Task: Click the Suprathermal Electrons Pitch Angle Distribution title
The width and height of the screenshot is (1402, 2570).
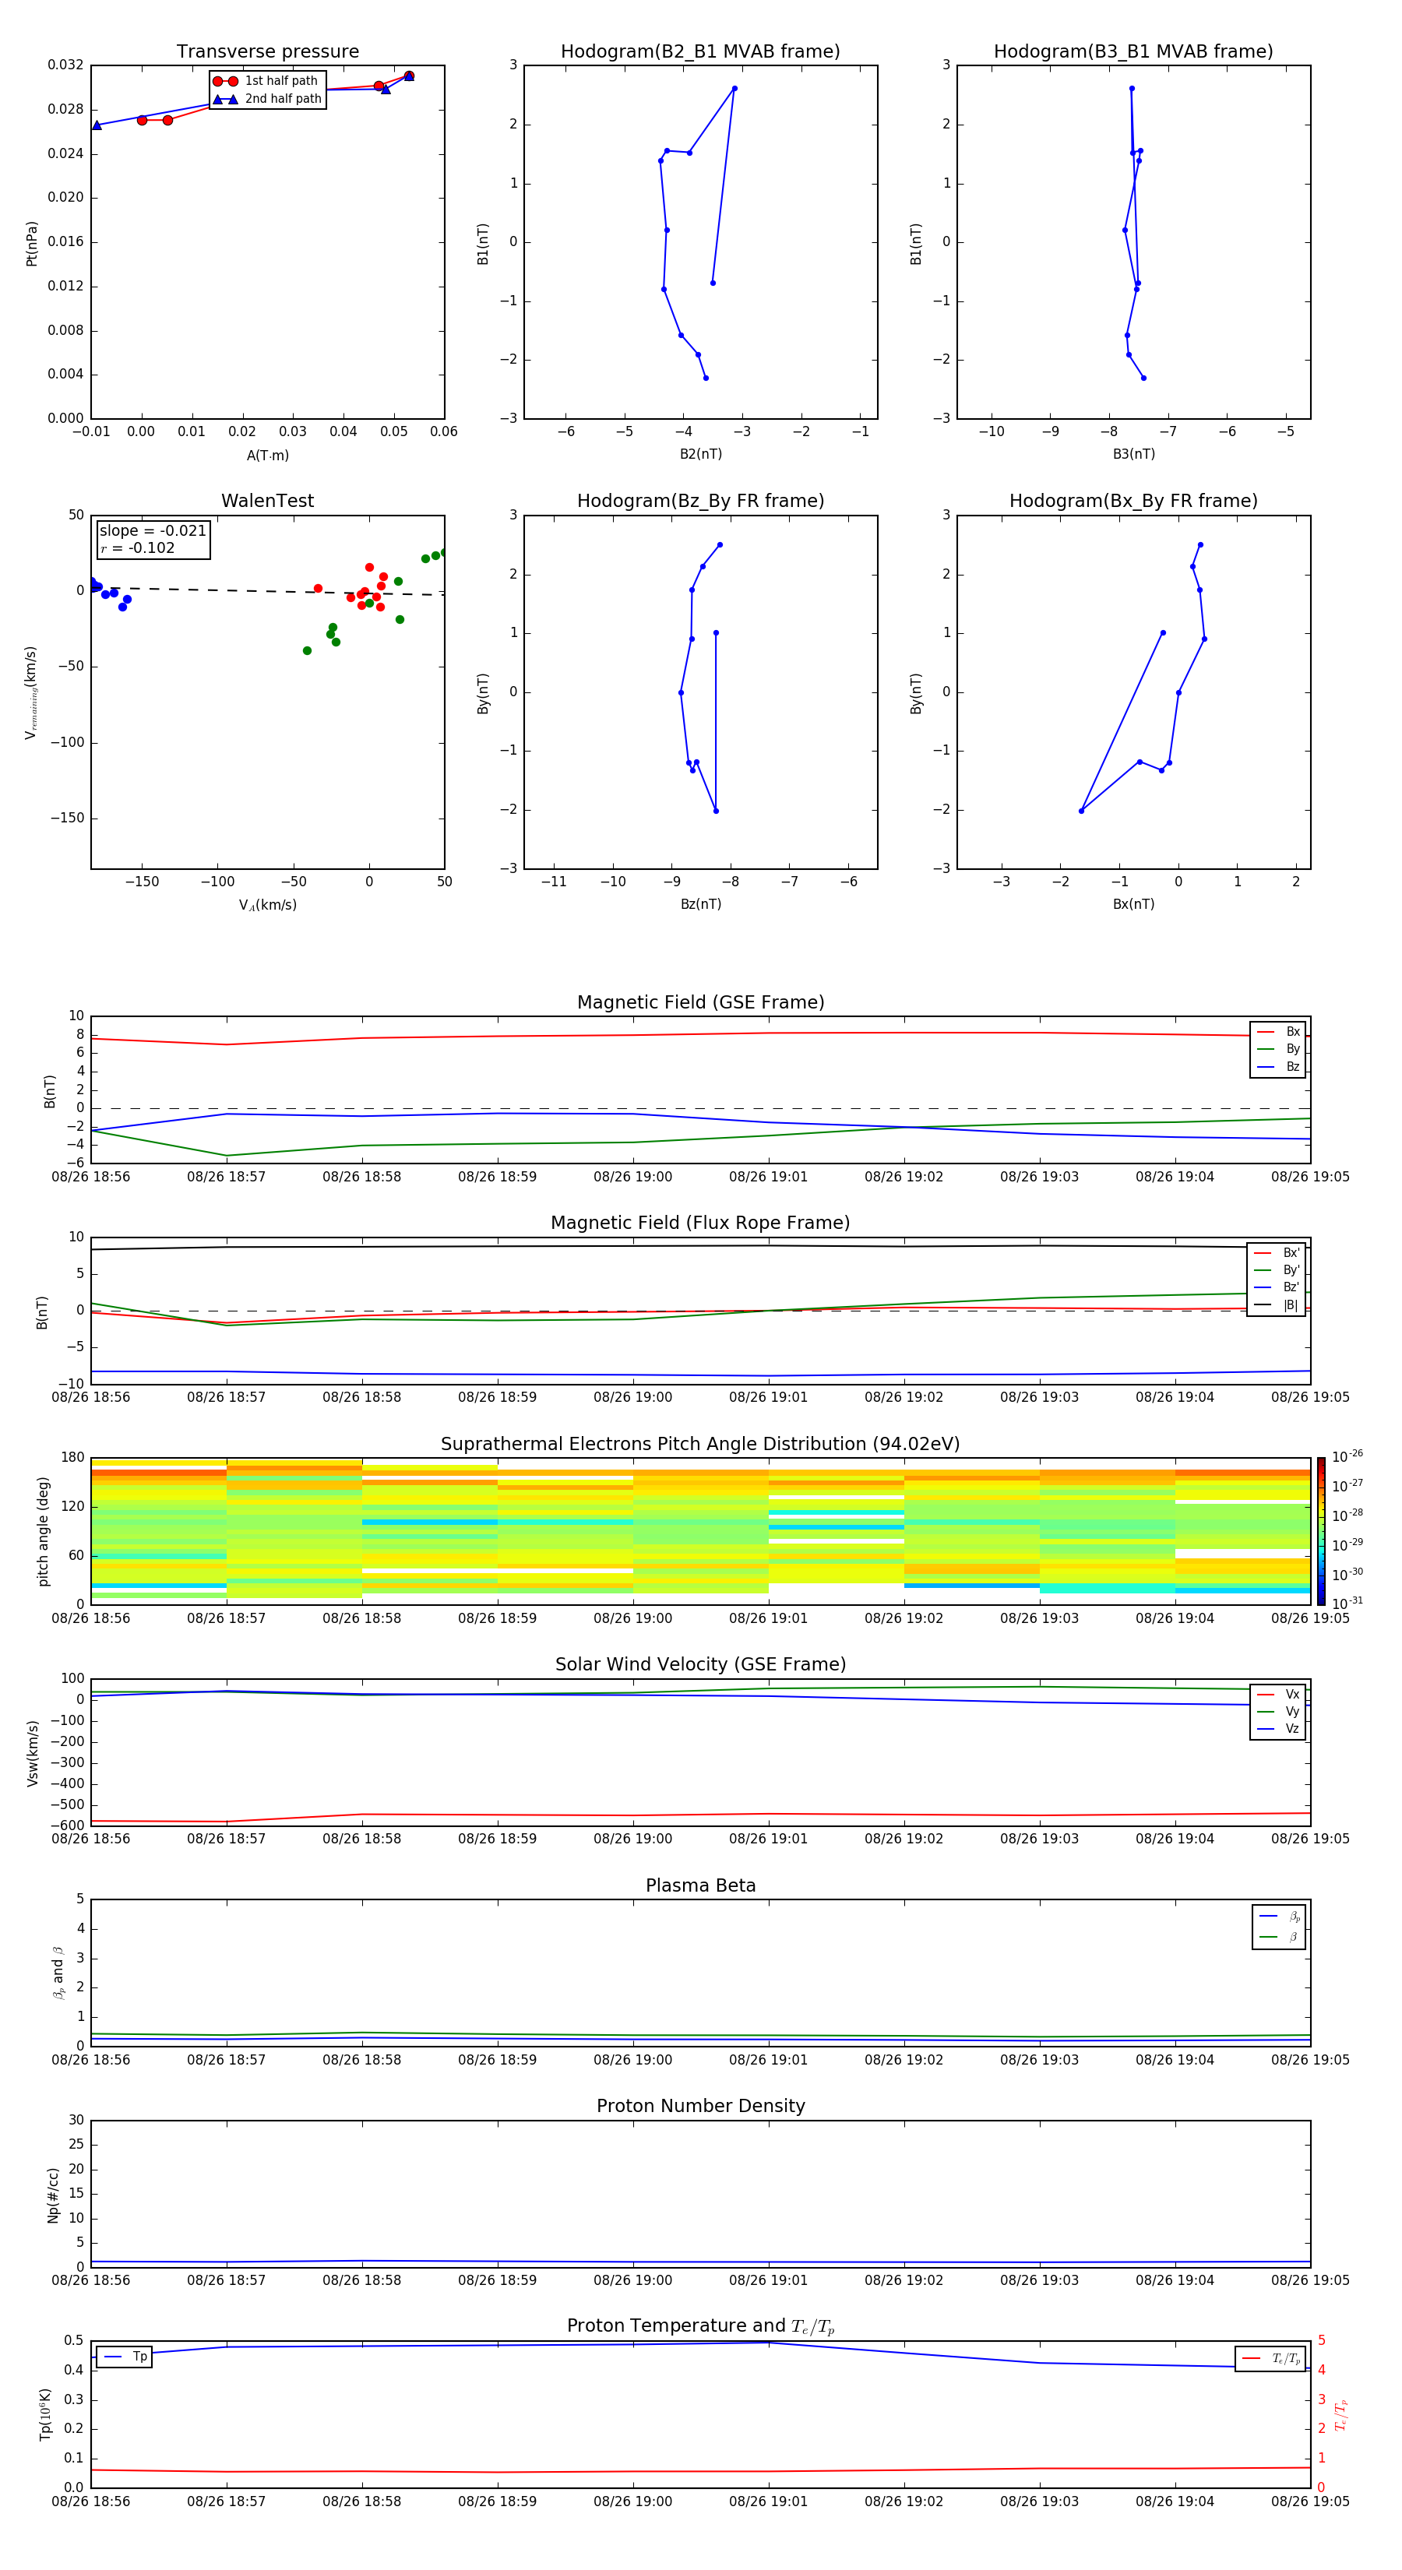Action: point(700,1445)
